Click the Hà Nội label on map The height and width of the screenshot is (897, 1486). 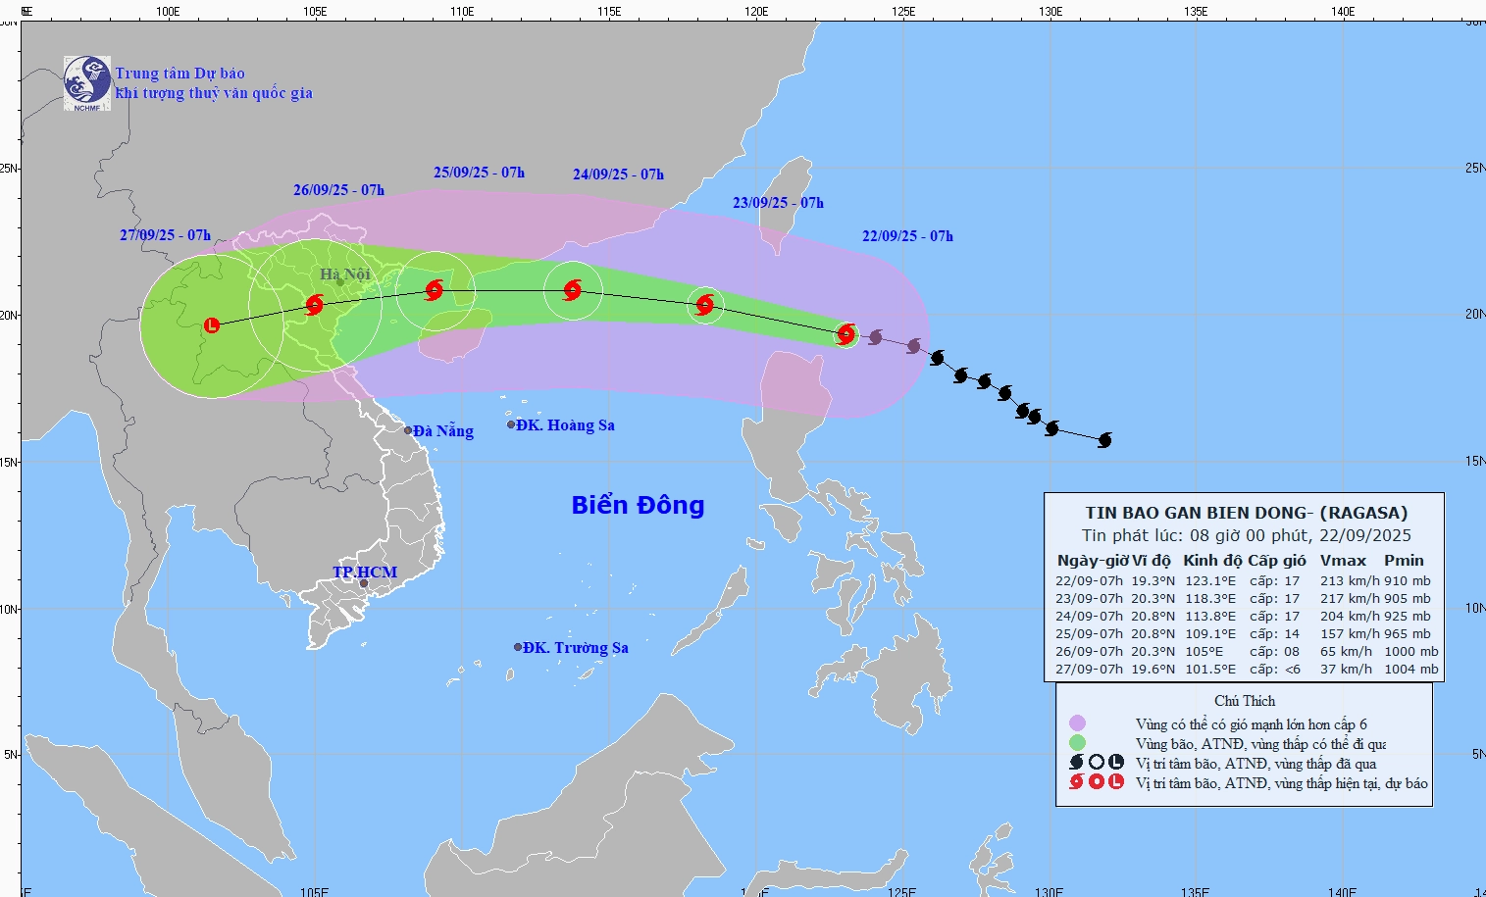click(345, 274)
